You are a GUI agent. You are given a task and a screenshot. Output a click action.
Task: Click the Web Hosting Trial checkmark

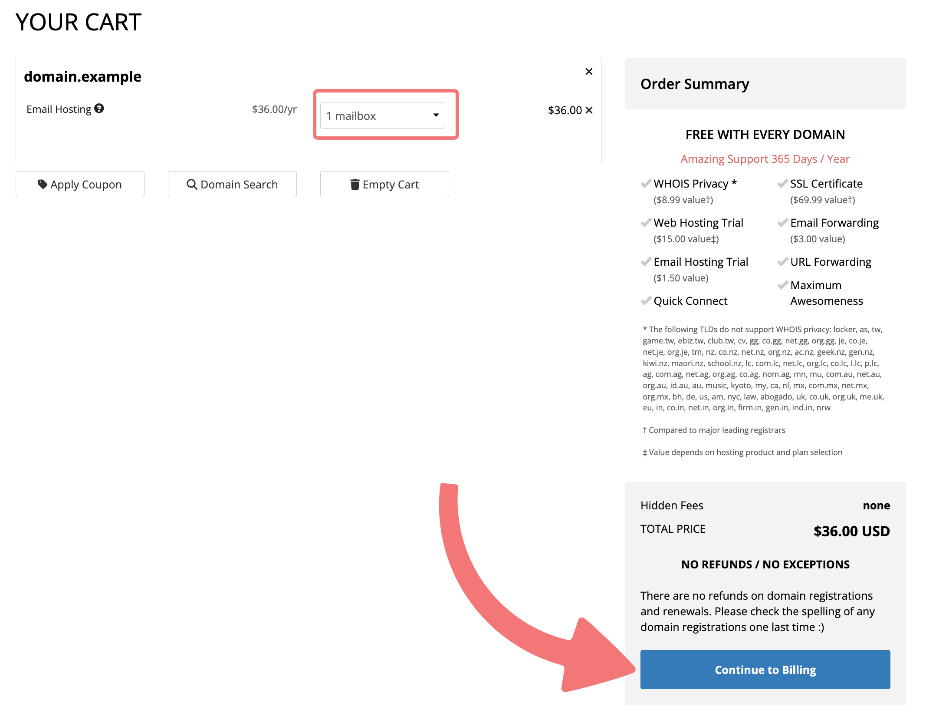click(x=646, y=222)
